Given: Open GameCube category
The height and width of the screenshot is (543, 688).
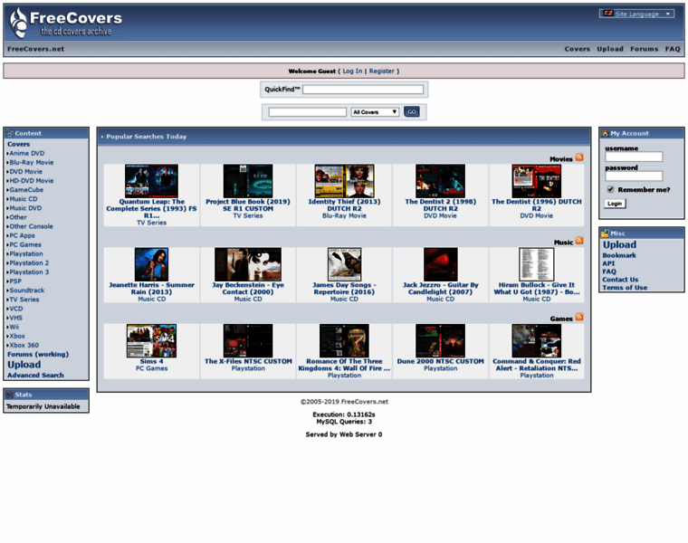Looking at the screenshot, I should coord(26,190).
